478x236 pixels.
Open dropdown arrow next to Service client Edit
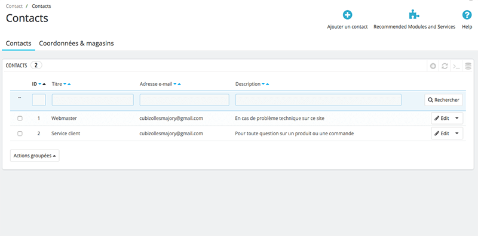point(457,133)
